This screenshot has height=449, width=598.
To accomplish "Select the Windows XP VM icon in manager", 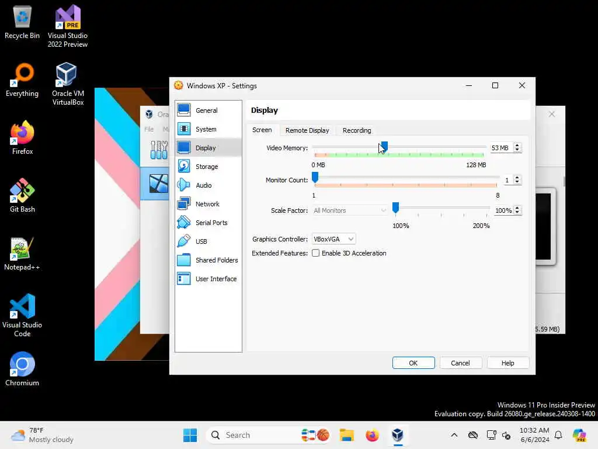I will (159, 183).
